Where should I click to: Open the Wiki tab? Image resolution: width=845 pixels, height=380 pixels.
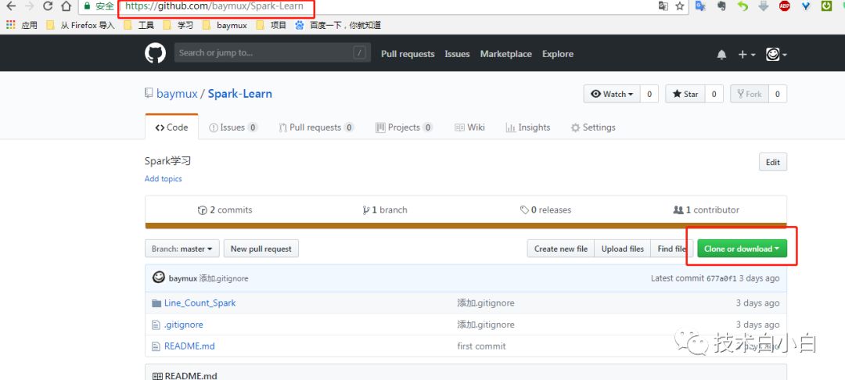[469, 127]
